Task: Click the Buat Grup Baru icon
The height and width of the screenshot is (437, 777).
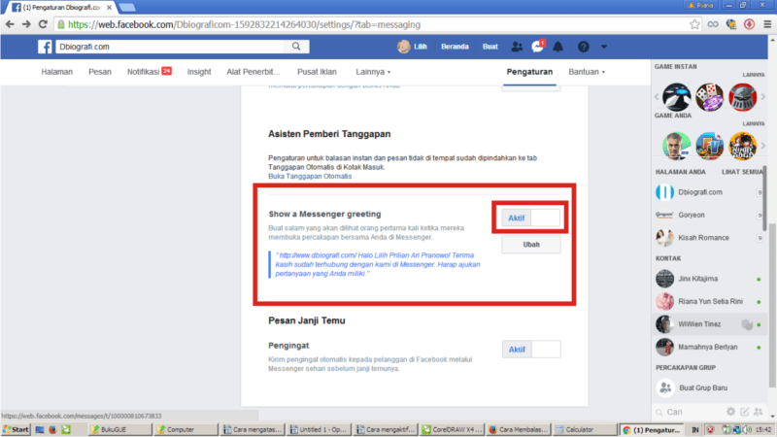Action: tap(665, 387)
